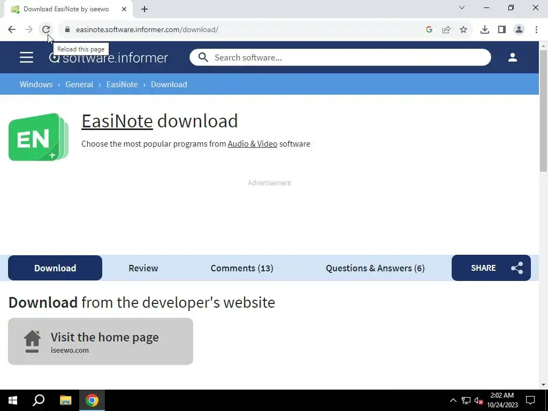Click the forward navigation arrow

29,30
